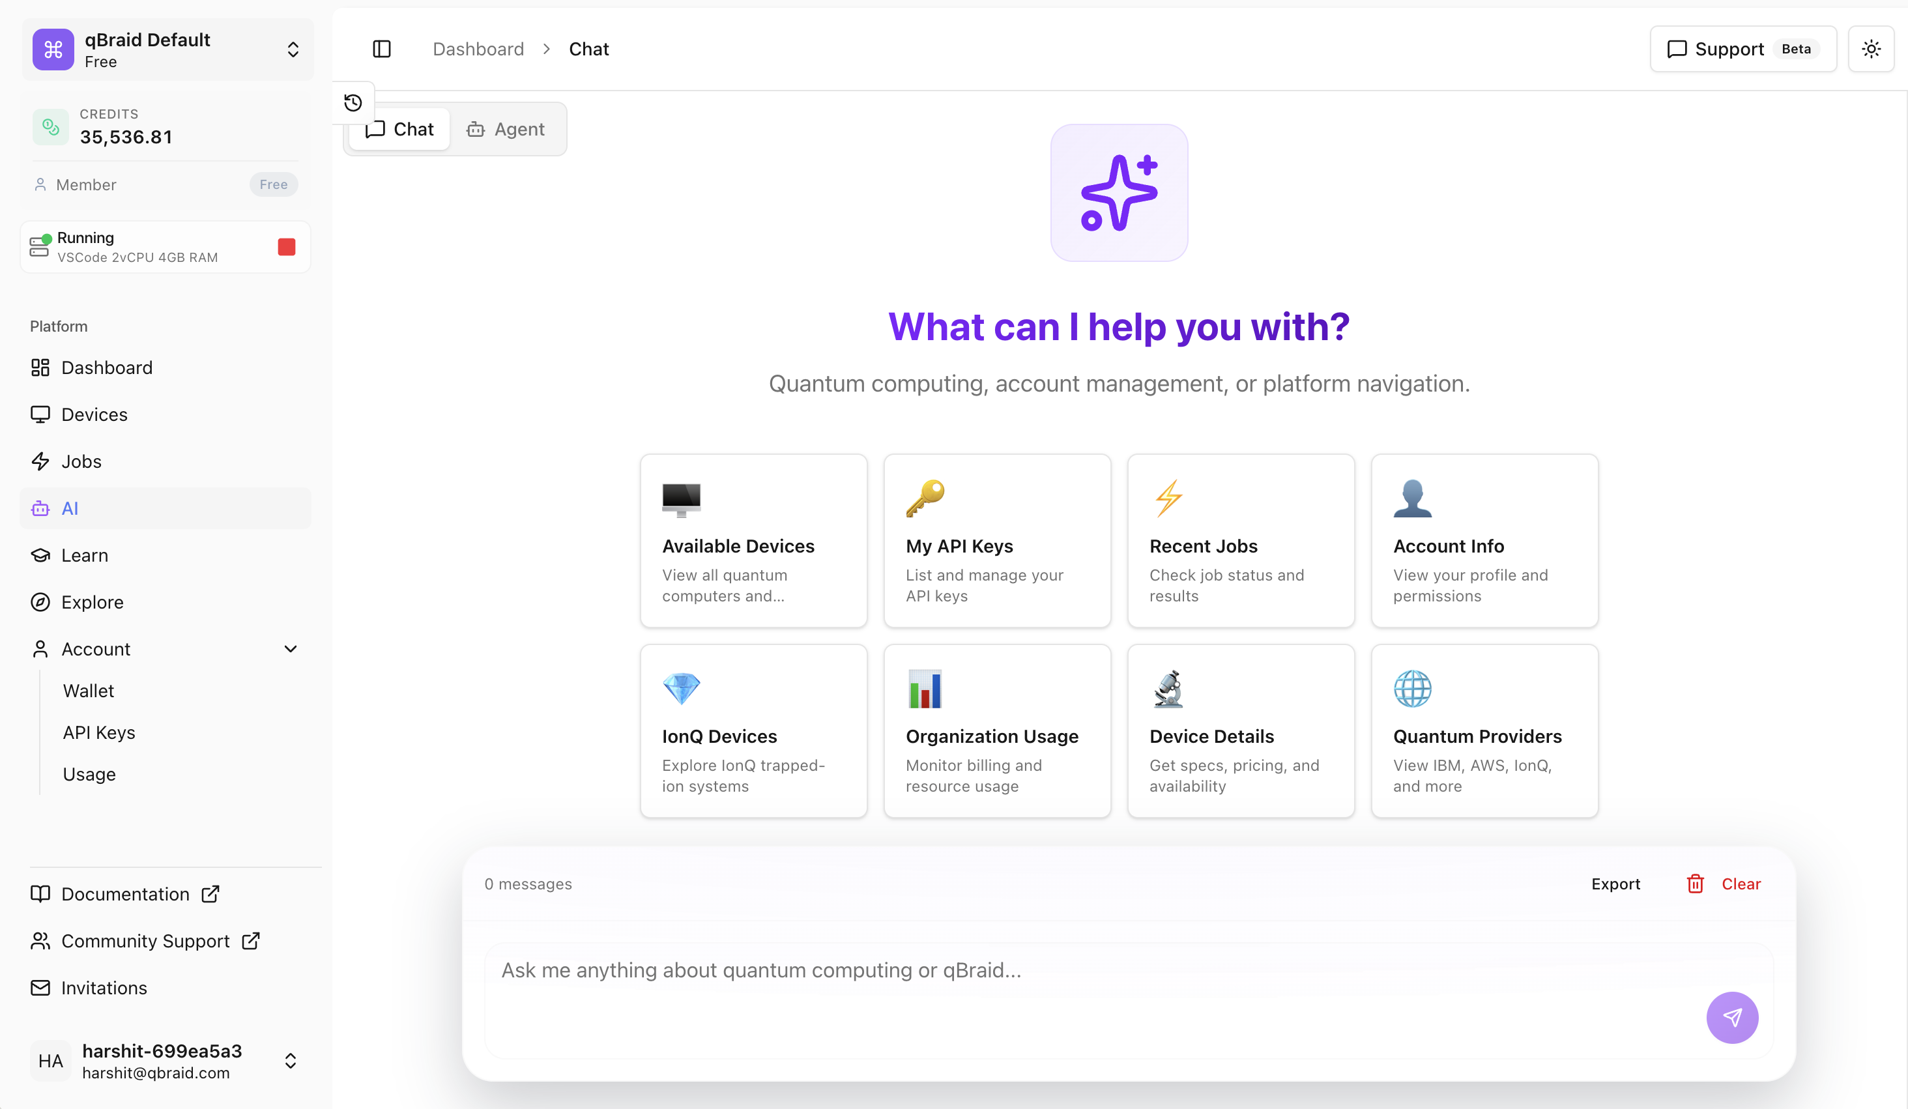Screen dimensions: 1908x1109
Task: Click the green credits coin icon
Action: click(50, 126)
